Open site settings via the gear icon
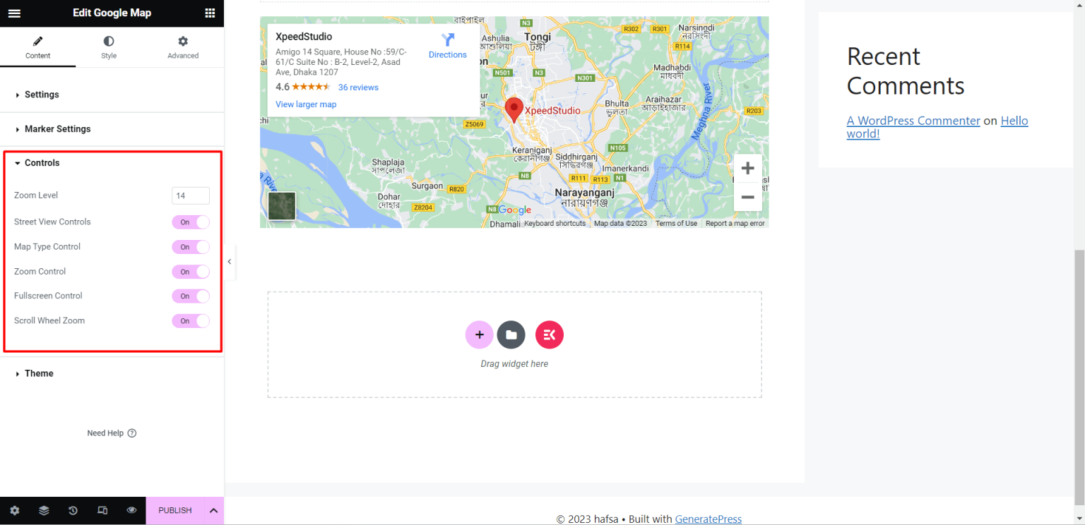 point(14,510)
